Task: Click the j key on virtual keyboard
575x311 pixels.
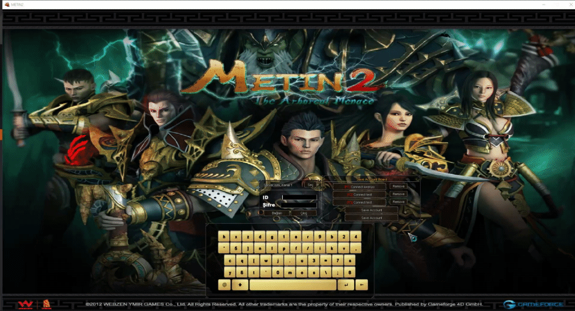Action: (278, 260)
